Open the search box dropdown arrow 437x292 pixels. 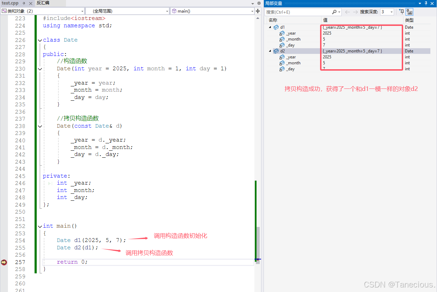(x=339, y=12)
